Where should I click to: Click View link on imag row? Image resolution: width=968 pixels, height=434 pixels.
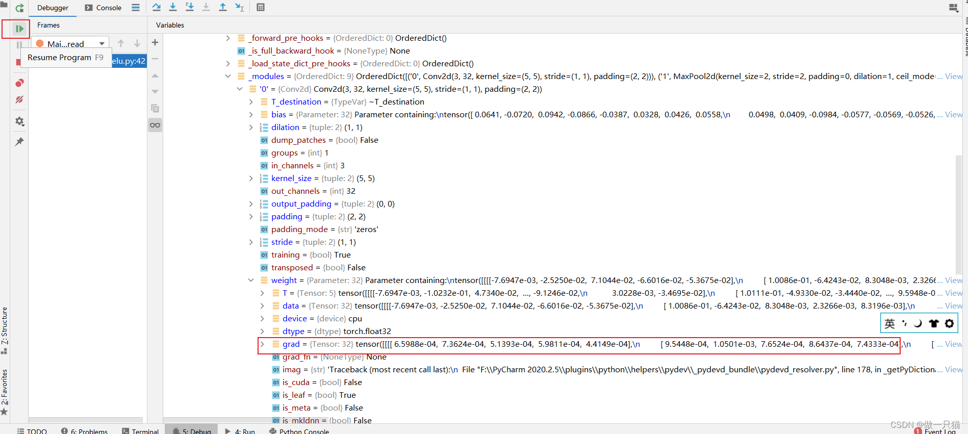click(x=953, y=370)
